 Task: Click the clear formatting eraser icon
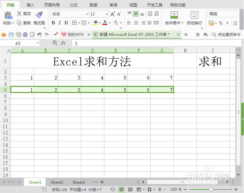pyautogui.click(x=116, y=23)
